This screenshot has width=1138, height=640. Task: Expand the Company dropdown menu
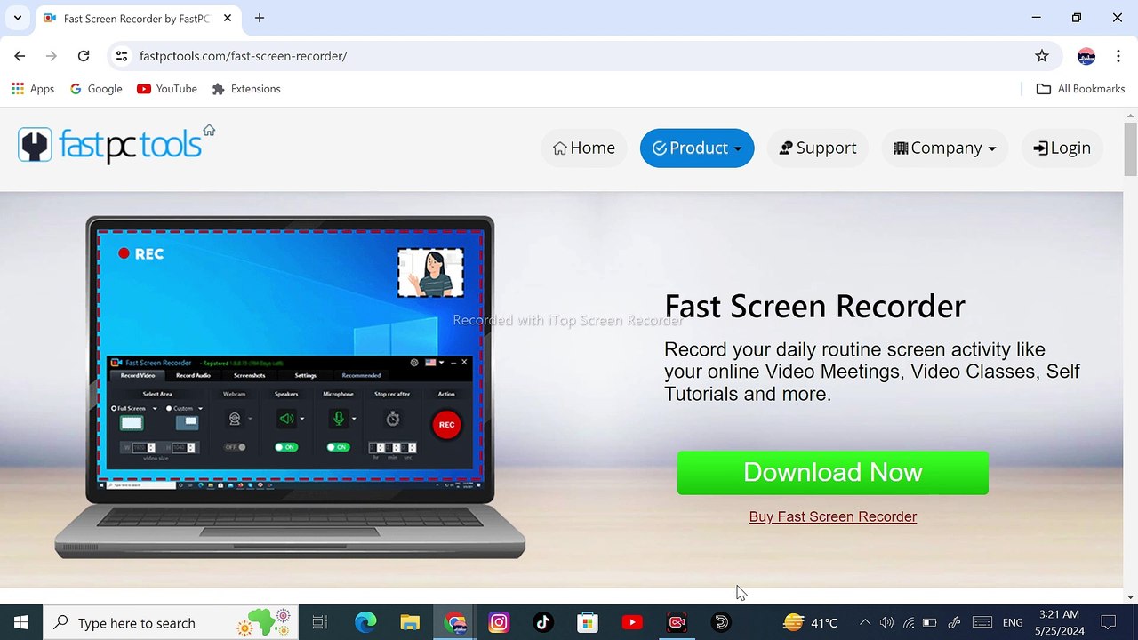click(x=945, y=148)
